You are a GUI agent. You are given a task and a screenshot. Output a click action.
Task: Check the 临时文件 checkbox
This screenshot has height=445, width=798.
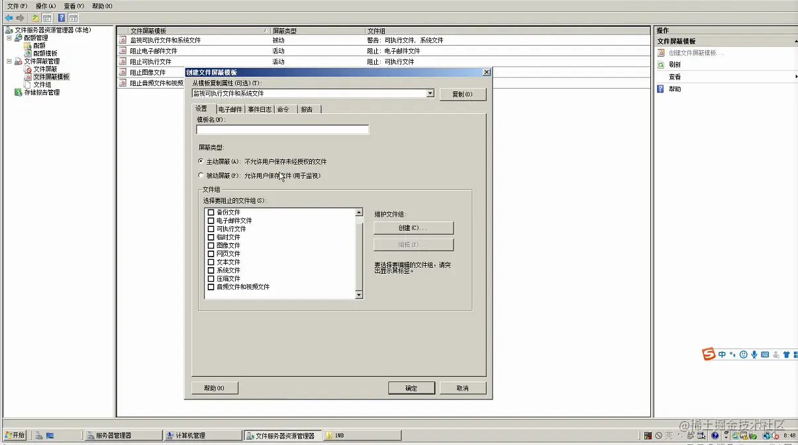211,237
